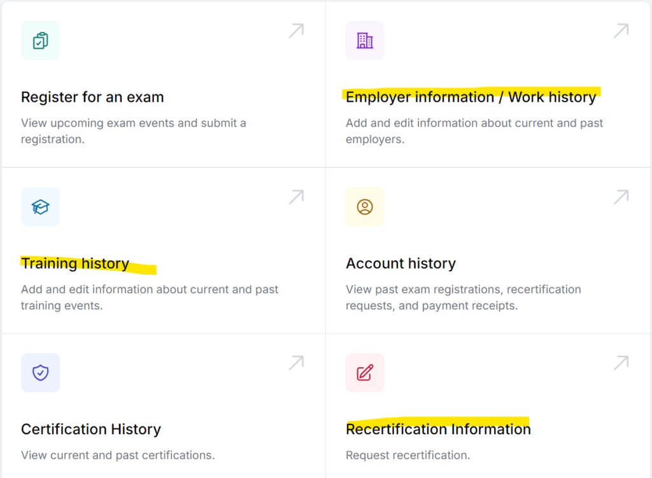Click arrow icon on Recertification Information card

coord(621,363)
